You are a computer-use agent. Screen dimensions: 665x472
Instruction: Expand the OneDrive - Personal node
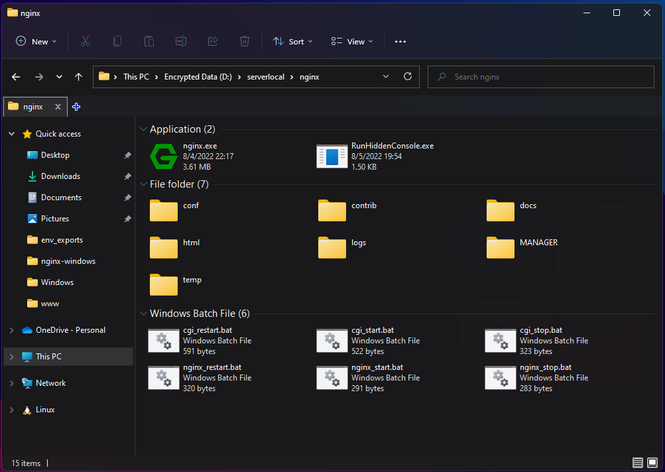(12, 330)
